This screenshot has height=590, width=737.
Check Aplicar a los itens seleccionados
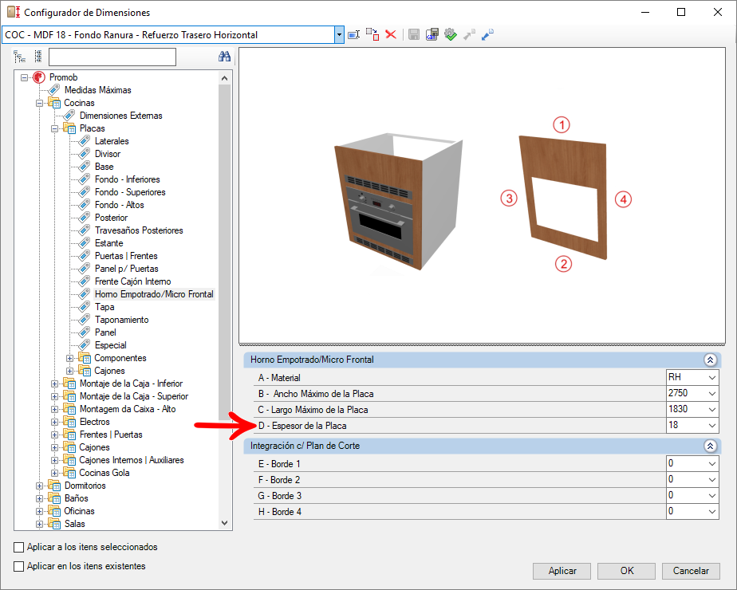click(x=19, y=547)
